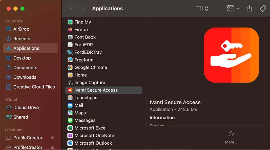Eject the first ProfileCreator volume
The width and height of the screenshot is (270, 150).
[52, 138]
